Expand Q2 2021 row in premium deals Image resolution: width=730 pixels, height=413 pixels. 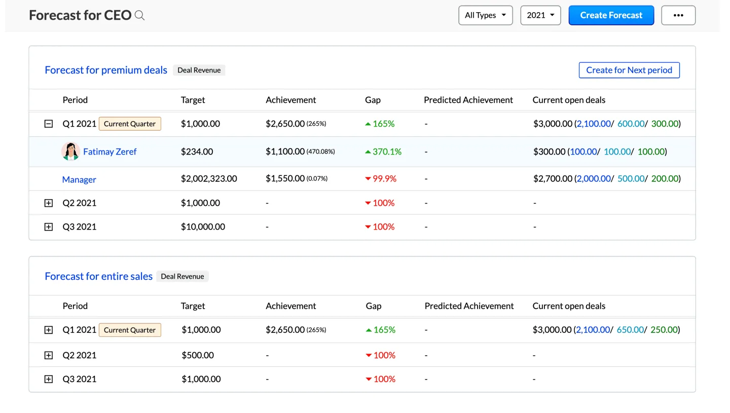tap(49, 203)
